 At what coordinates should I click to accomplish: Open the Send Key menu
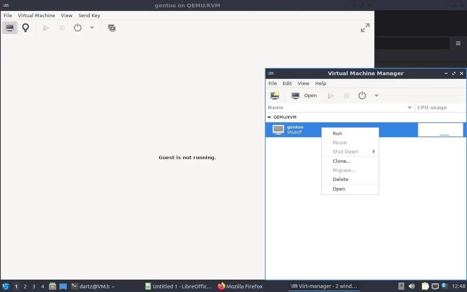pos(89,15)
